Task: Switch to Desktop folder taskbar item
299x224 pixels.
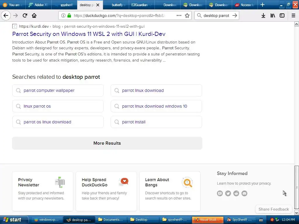Action: pos(143,220)
